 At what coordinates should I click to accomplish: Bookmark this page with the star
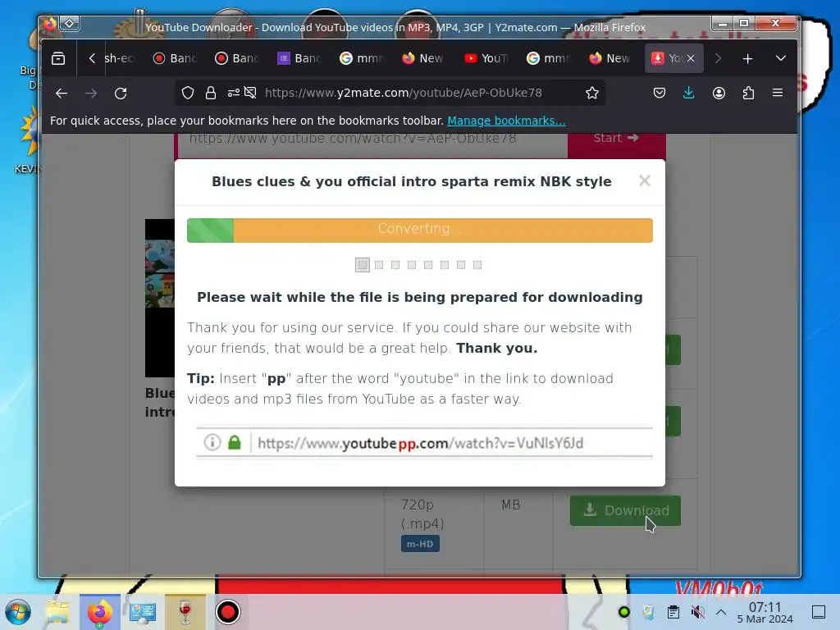click(591, 94)
